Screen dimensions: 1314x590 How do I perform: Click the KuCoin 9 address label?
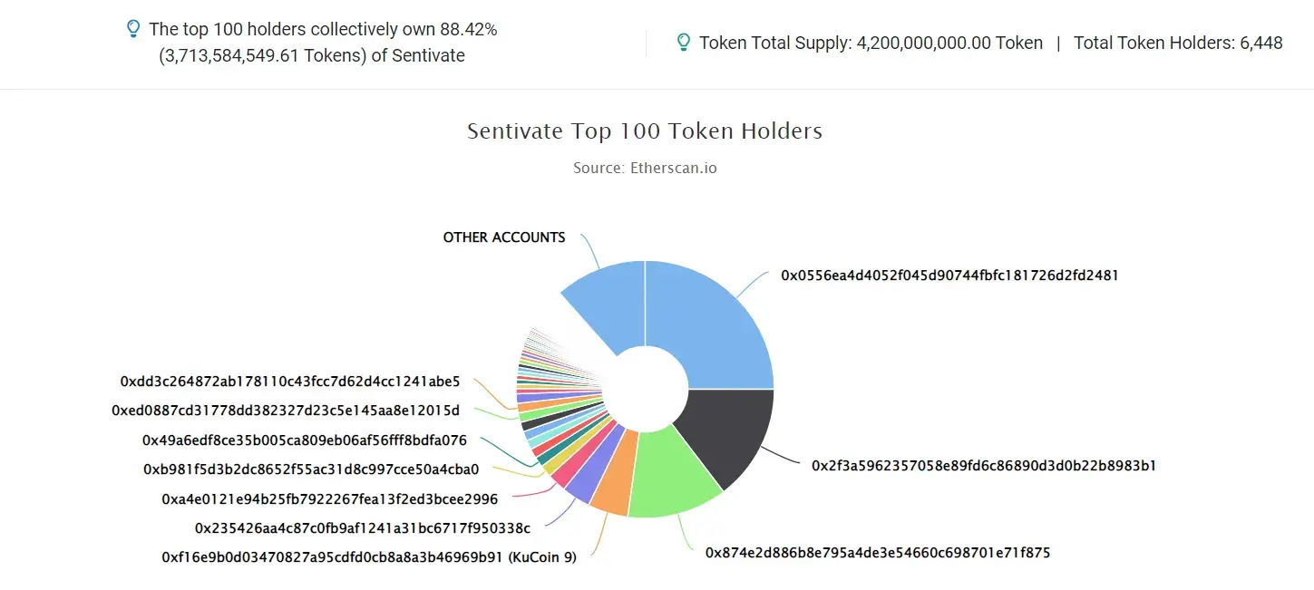pyautogui.click(x=368, y=556)
